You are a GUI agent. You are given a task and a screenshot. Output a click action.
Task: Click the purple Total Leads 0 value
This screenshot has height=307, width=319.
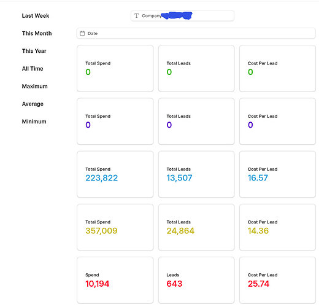coord(169,125)
